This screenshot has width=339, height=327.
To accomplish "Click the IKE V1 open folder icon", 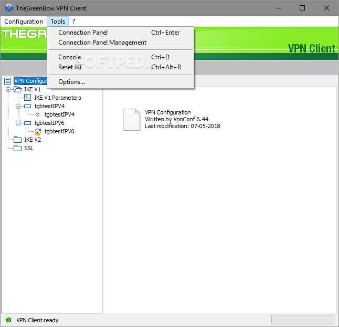I will coord(18,89).
